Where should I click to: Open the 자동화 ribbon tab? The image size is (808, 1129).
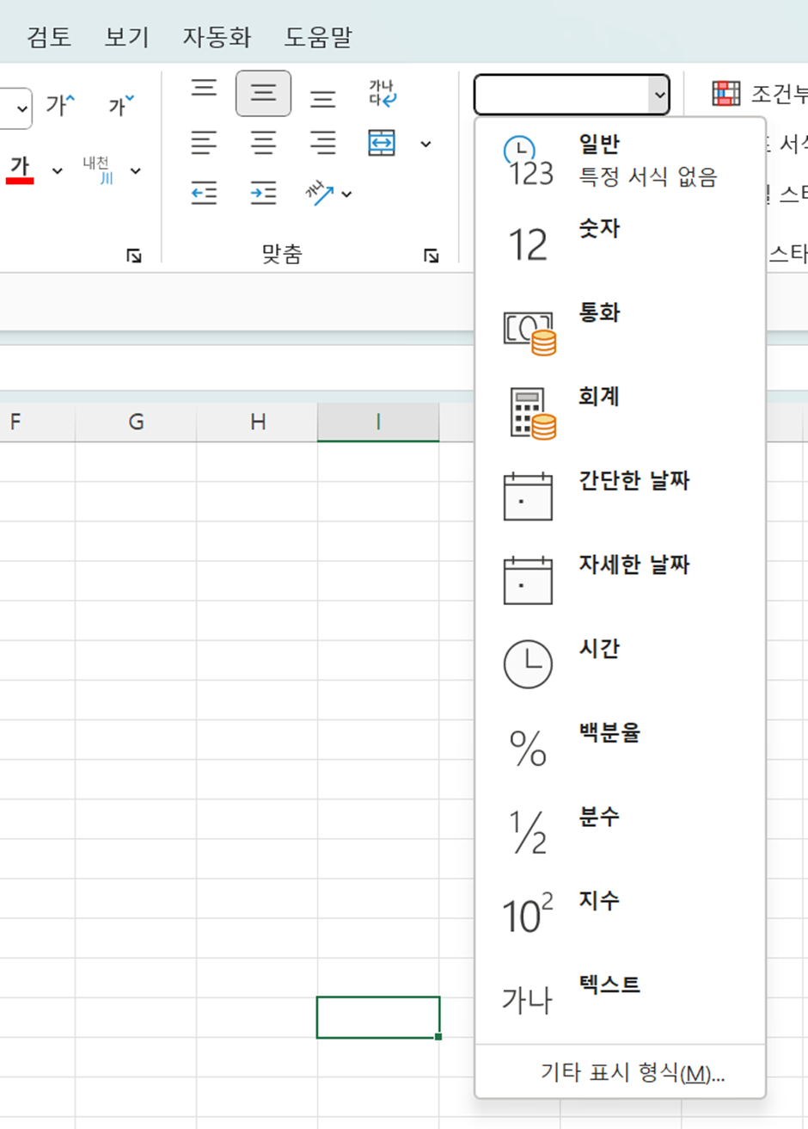tap(217, 37)
